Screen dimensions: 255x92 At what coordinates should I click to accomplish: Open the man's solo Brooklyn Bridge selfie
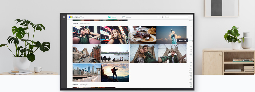pyautogui.click(x=172, y=54)
